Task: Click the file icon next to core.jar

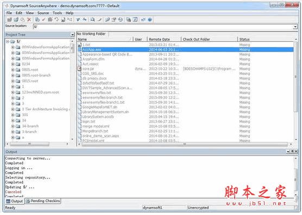Action: [79, 69]
